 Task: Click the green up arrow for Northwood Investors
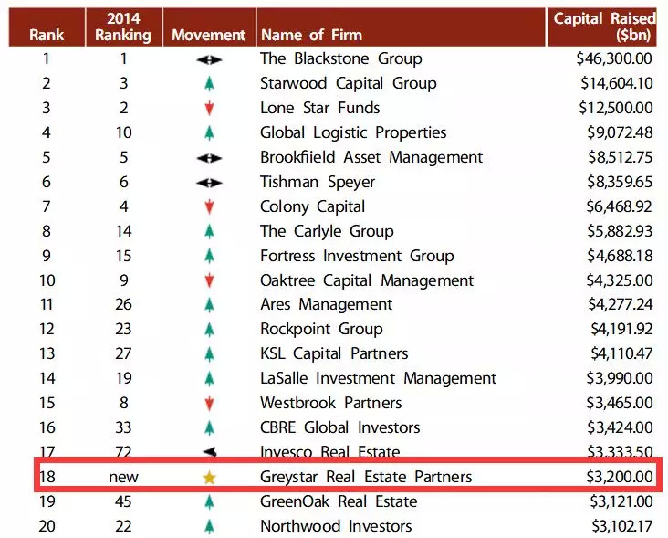pos(209,526)
